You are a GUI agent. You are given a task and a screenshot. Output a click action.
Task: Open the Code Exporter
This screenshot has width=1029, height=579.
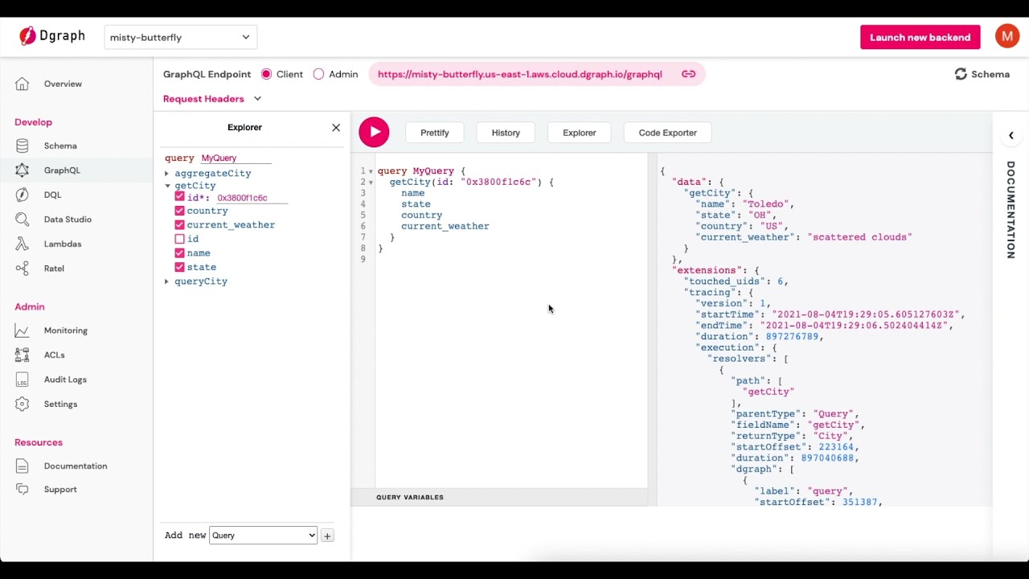(x=668, y=133)
